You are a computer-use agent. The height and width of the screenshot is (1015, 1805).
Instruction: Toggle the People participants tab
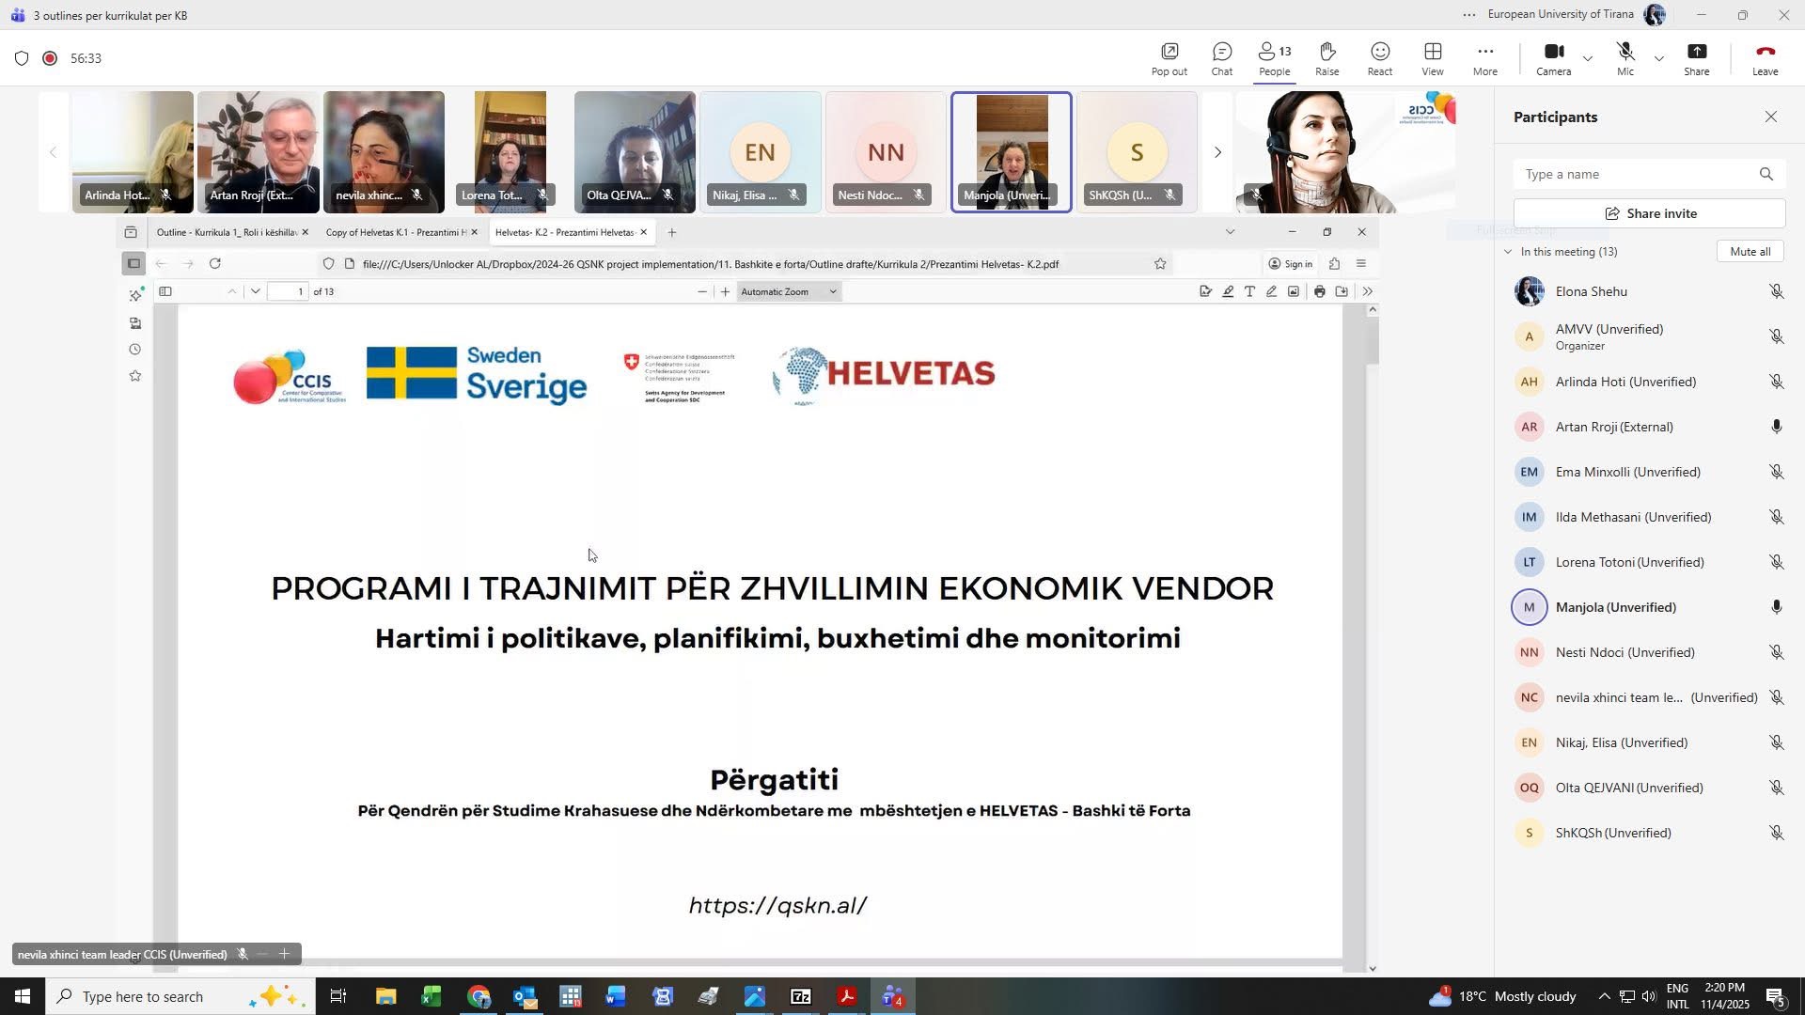coord(1274,58)
